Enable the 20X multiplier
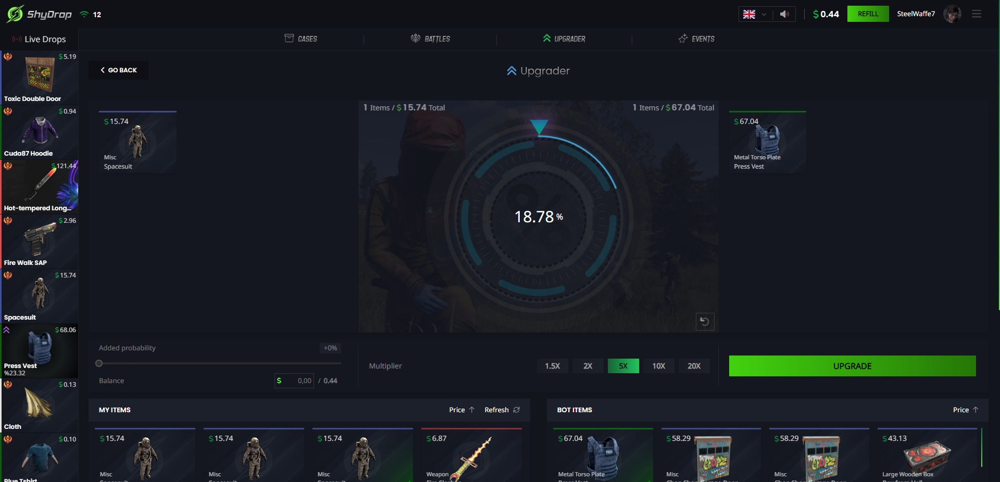Viewport: 1000px width, 482px height. 694,366
